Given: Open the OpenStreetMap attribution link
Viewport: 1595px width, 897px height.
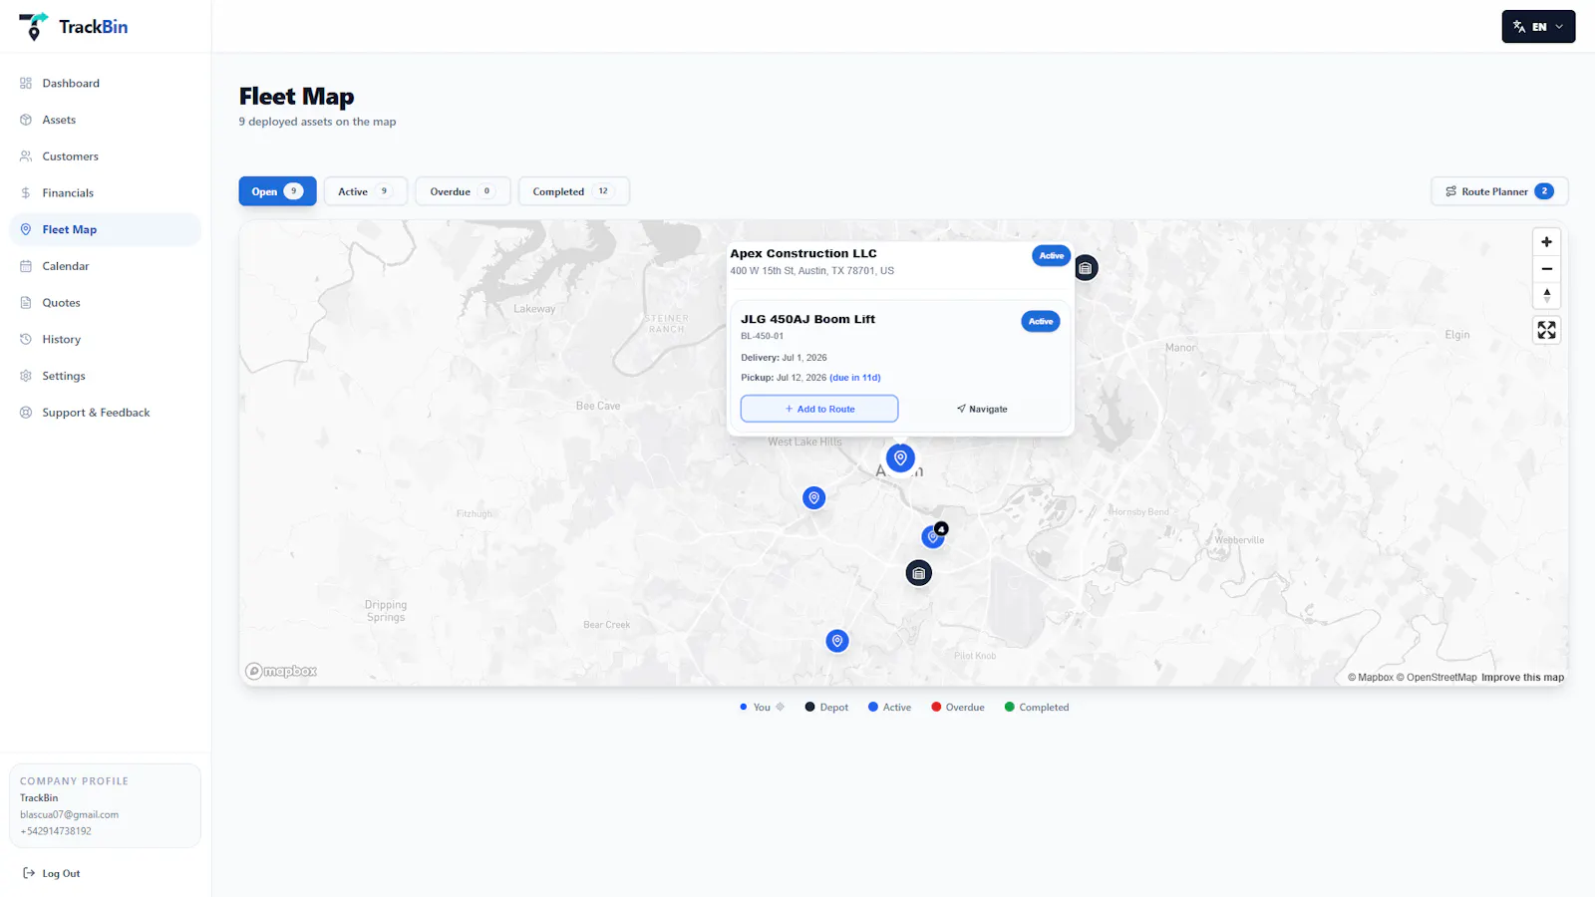Looking at the screenshot, I should tap(1436, 678).
